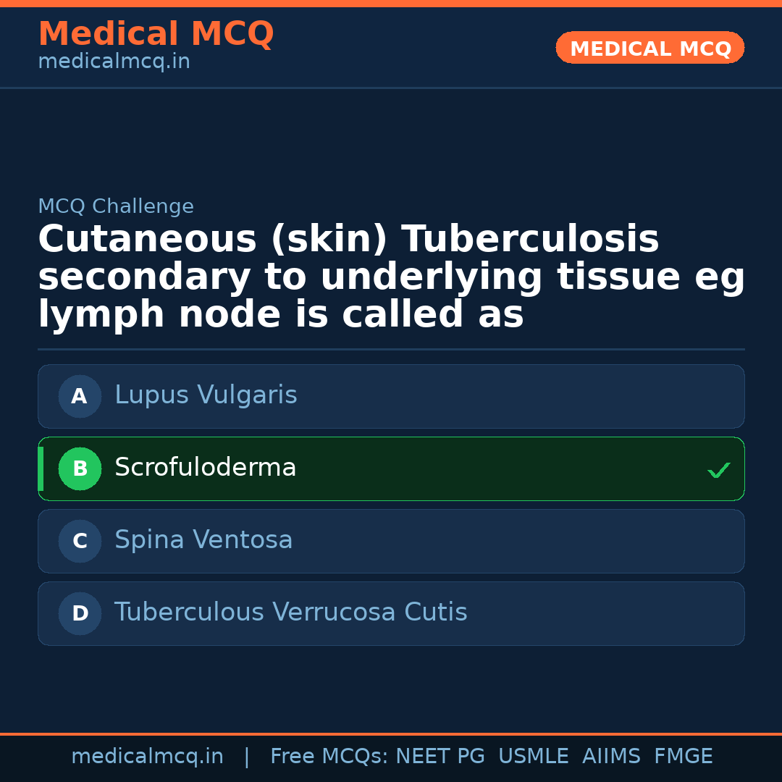The image size is (782, 782).
Task: Click the large Medical MCQ header title
Action: coord(156,34)
